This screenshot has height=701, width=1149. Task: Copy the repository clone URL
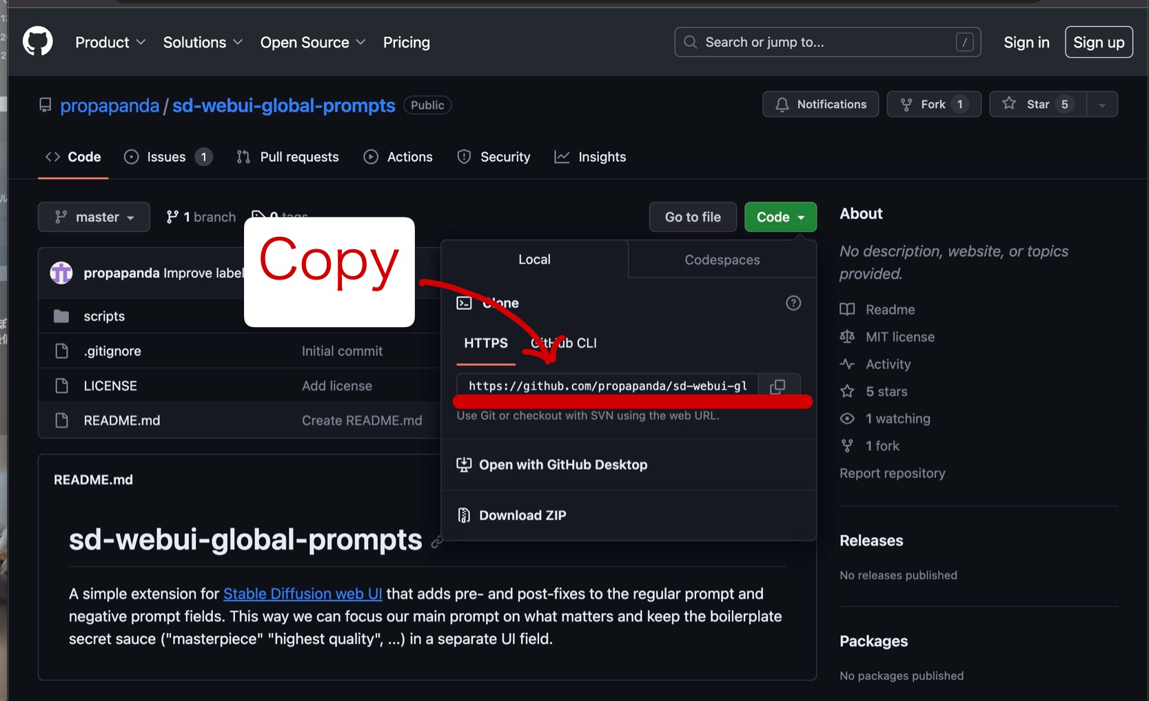[x=778, y=386]
